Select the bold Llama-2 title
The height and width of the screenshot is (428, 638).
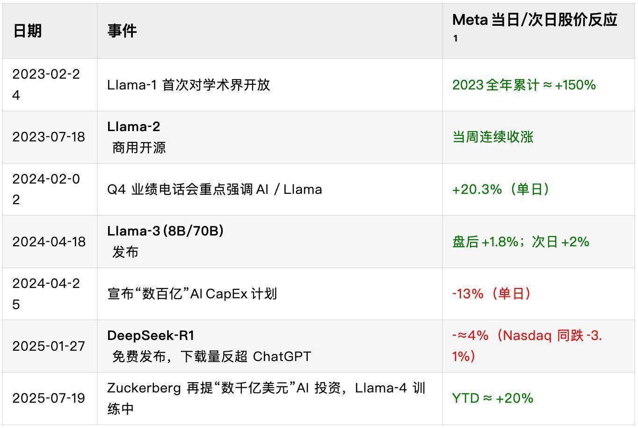[x=134, y=126]
